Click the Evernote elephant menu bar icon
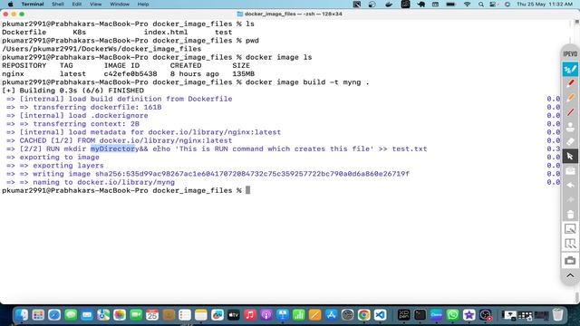 pos(420,4)
